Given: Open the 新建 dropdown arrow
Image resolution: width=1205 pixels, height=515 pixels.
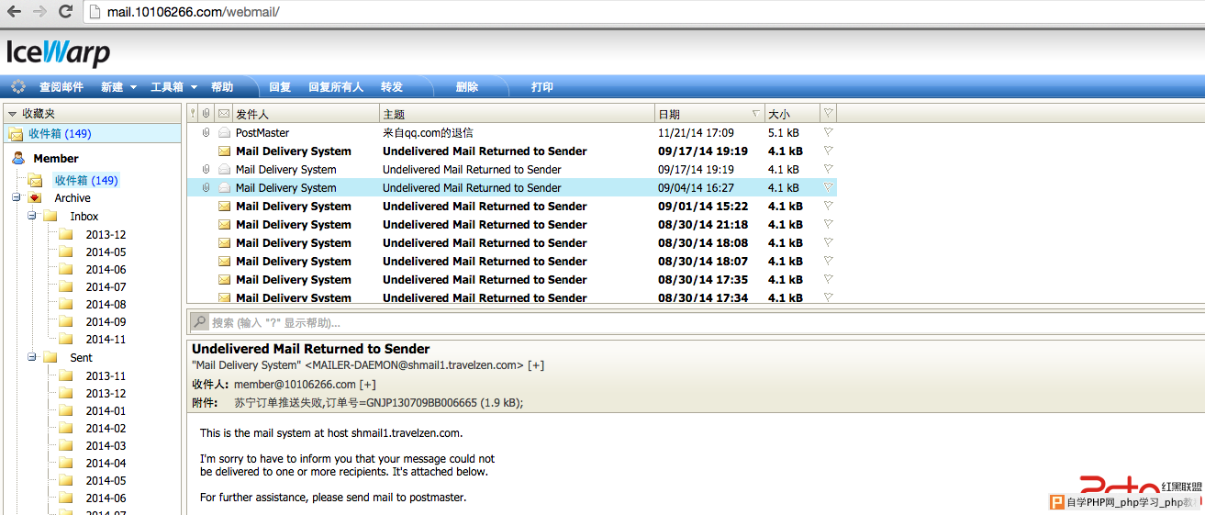Looking at the screenshot, I should point(134,88).
